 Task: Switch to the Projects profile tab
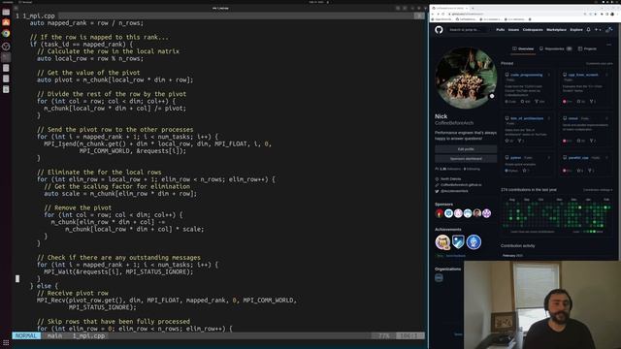pos(587,48)
